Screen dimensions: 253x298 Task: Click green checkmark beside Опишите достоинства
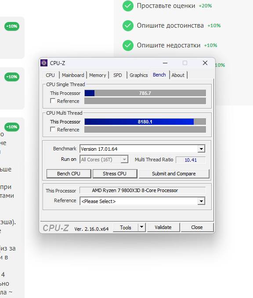[x=128, y=25]
